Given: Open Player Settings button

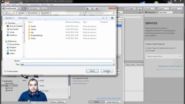Looking at the screenshot, I should 58,102.
